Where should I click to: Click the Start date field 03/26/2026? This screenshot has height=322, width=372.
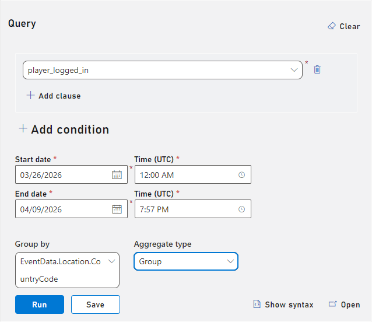(71, 174)
